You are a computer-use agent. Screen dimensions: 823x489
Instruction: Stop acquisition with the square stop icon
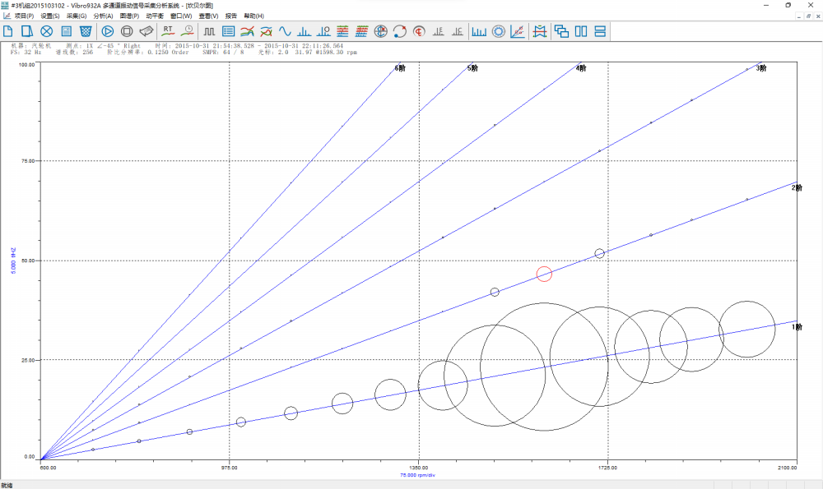pyautogui.click(x=127, y=31)
